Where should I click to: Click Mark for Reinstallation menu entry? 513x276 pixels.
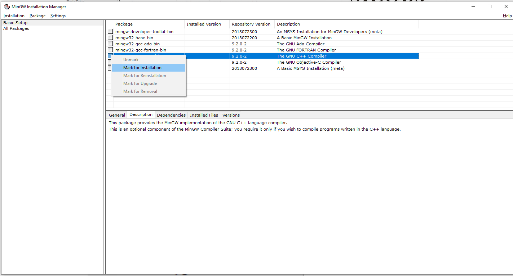[x=148, y=76]
